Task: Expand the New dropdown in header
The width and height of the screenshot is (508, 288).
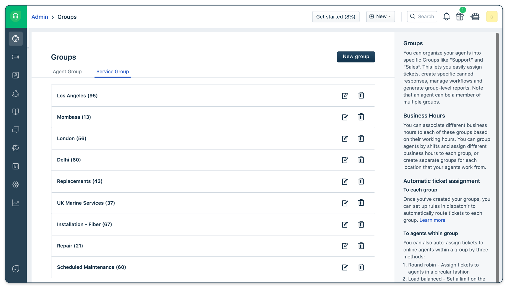Action: (x=380, y=17)
